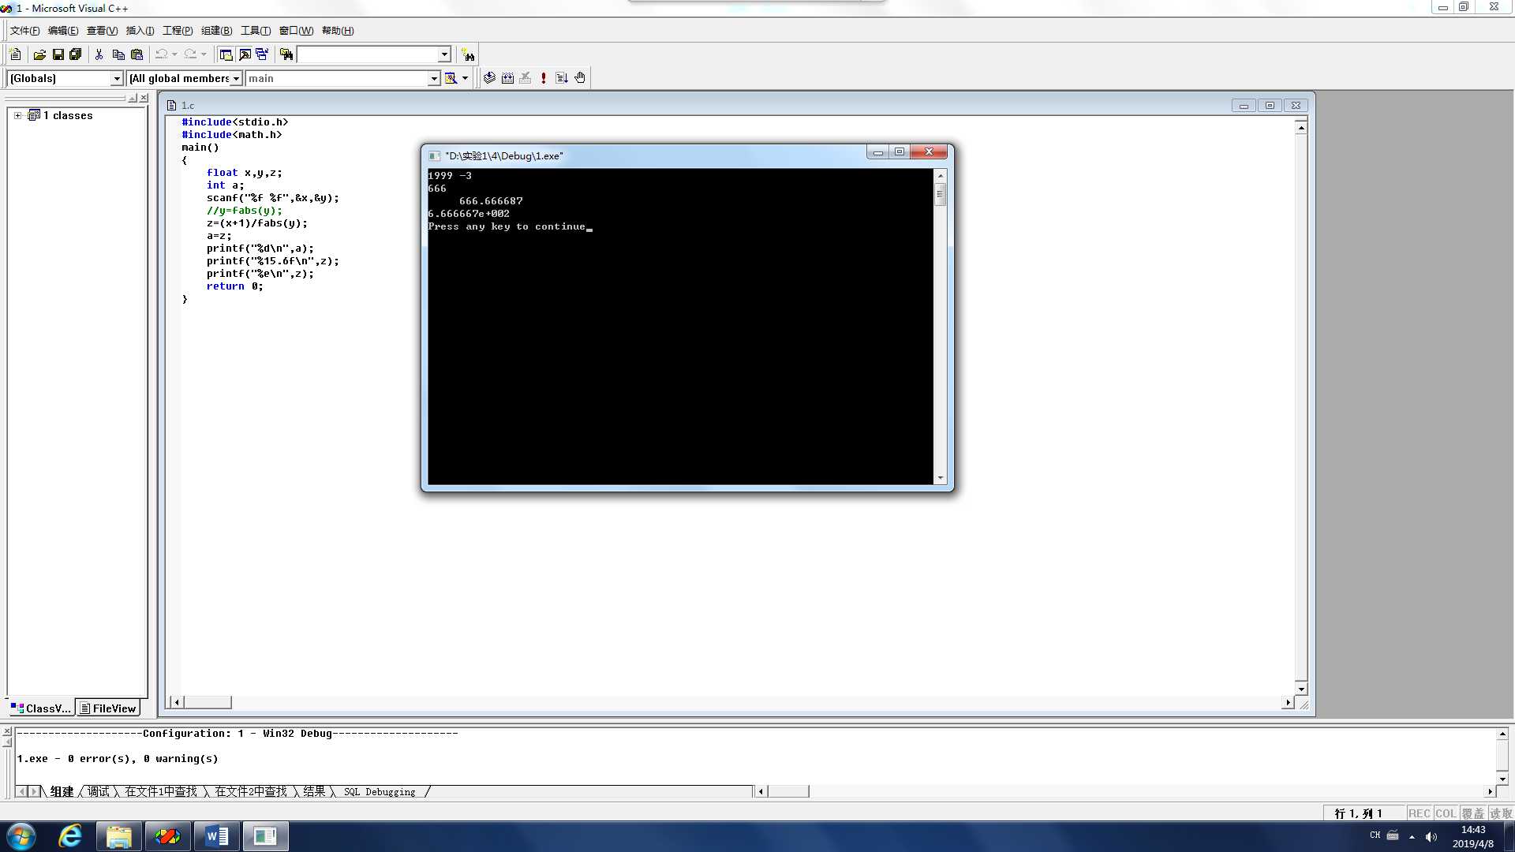
Task: Open the Window List icon
Action: 262,54
